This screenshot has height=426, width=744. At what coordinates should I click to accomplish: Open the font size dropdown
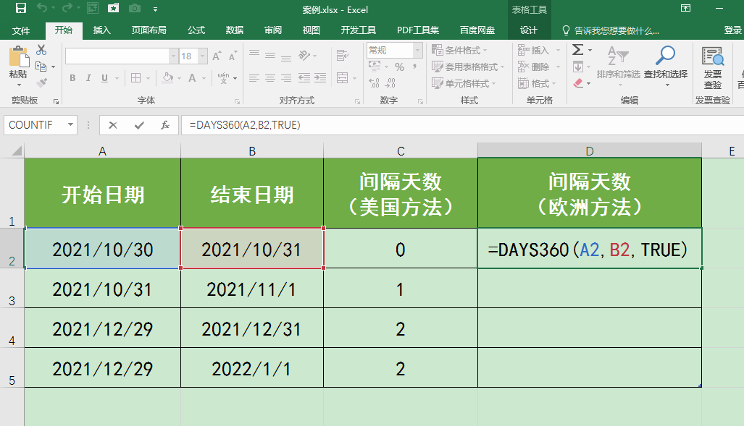201,54
